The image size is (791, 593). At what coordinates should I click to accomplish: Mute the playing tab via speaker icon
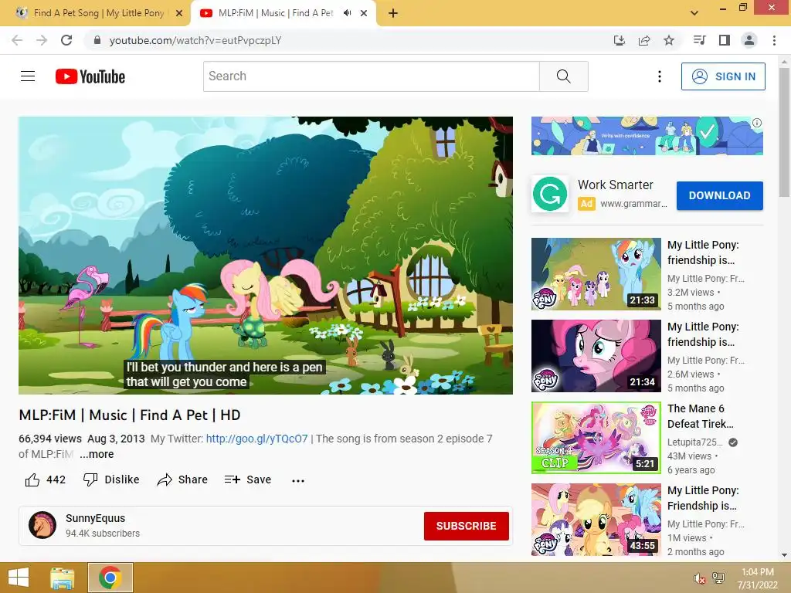coord(347,13)
